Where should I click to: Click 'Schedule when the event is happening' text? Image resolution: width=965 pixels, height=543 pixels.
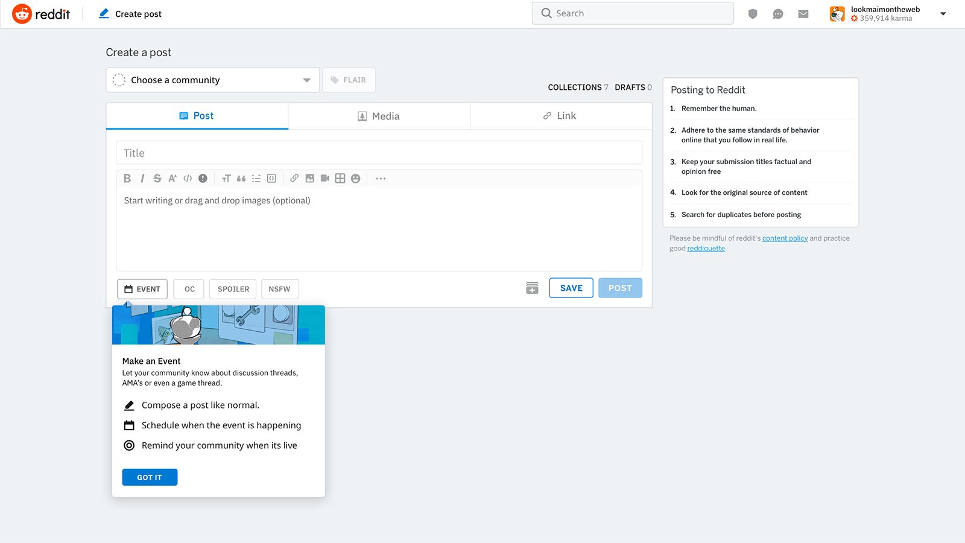(x=221, y=425)
